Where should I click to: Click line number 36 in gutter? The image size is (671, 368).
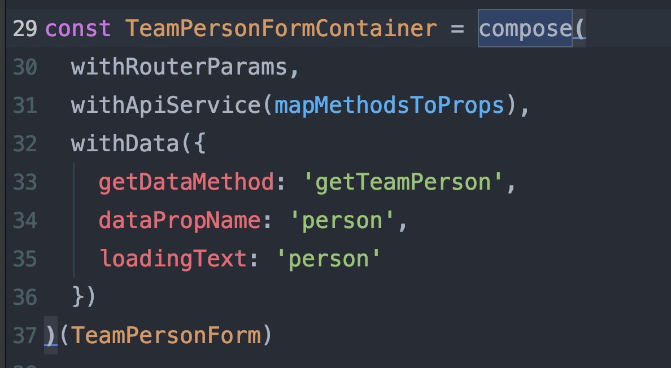click(x=25, y=297)
